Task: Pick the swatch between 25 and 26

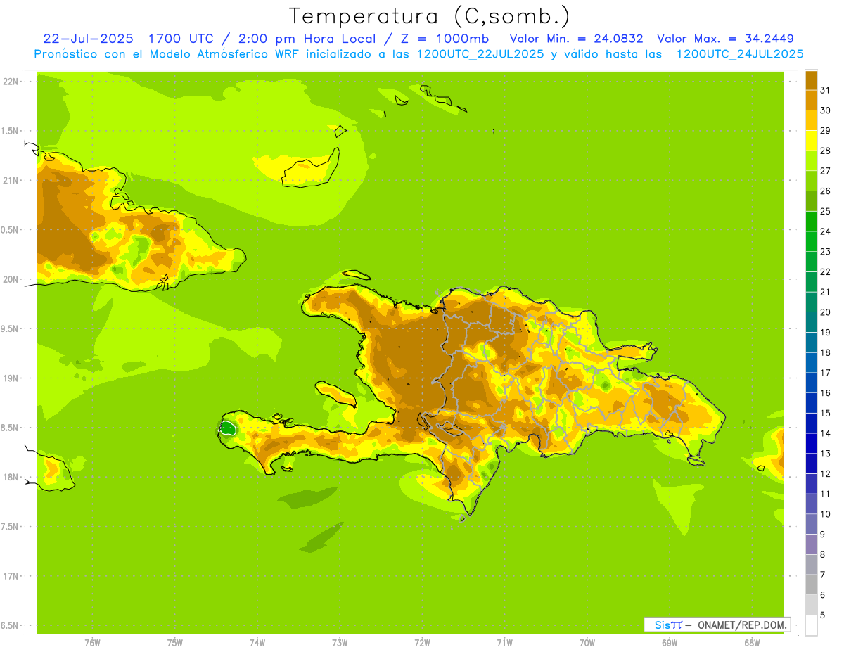Action: [811, 201]
